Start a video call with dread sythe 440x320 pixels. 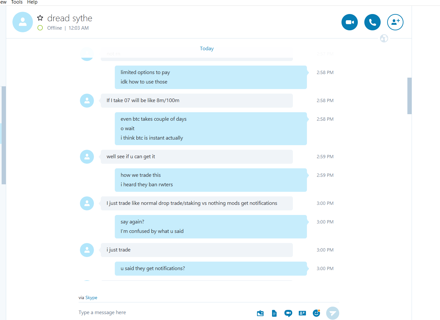349,22
